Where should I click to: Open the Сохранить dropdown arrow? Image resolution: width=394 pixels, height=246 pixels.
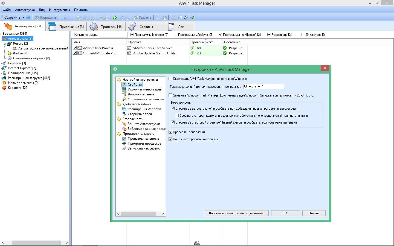click(x=23, y=17)
